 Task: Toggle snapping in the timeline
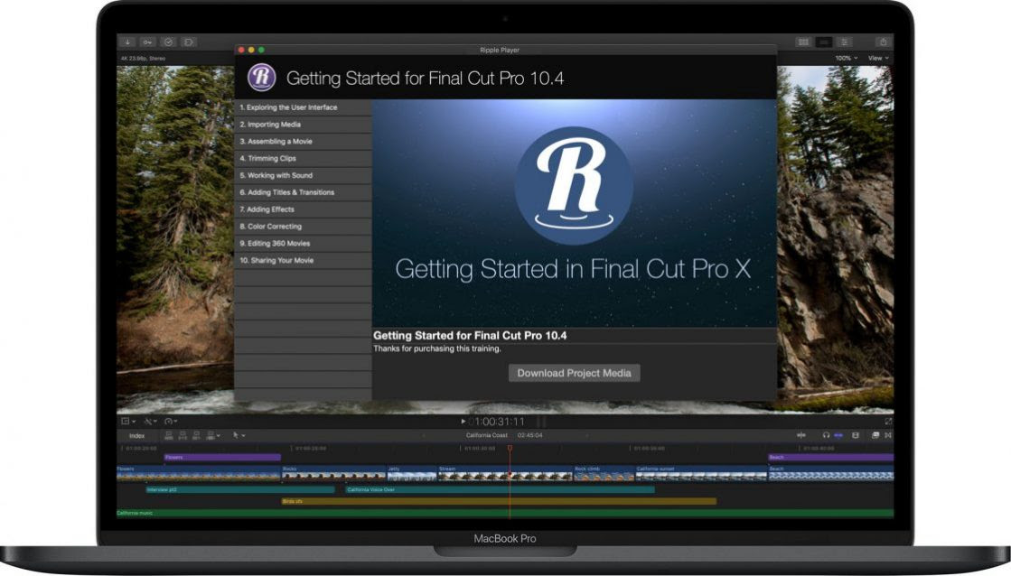coord(838,435)
